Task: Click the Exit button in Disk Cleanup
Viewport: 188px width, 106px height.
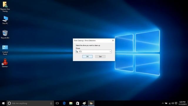Action: click(100, 57)
